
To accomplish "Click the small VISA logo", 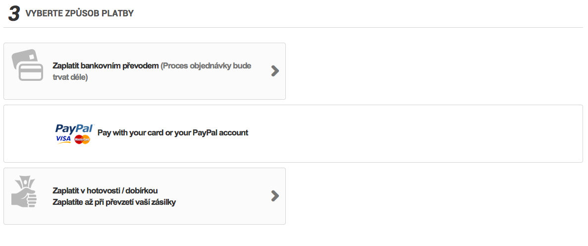I will pyautogui.click(x=64, y=139).
